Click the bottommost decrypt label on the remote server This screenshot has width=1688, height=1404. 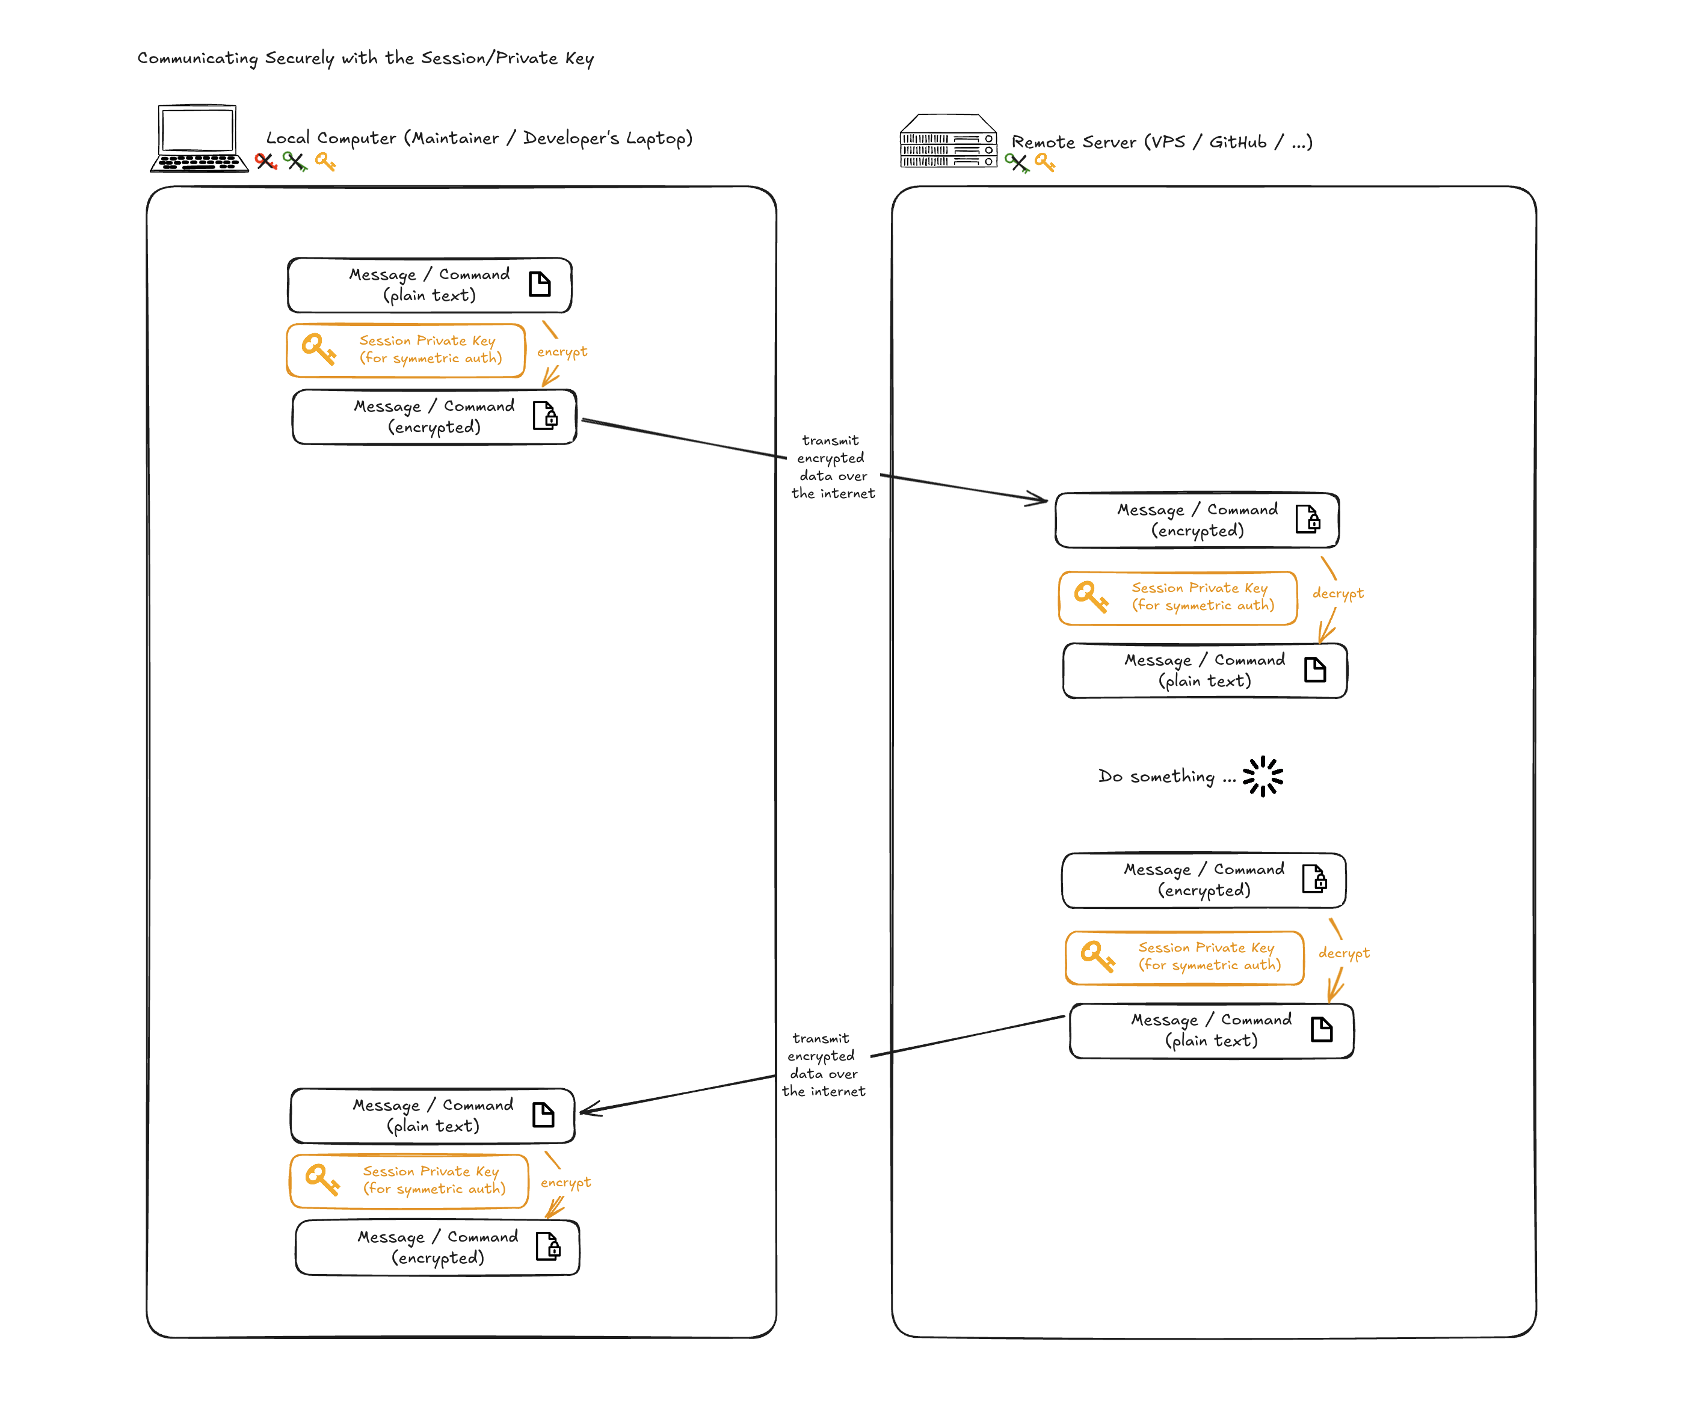click(x=1343, y=953)
